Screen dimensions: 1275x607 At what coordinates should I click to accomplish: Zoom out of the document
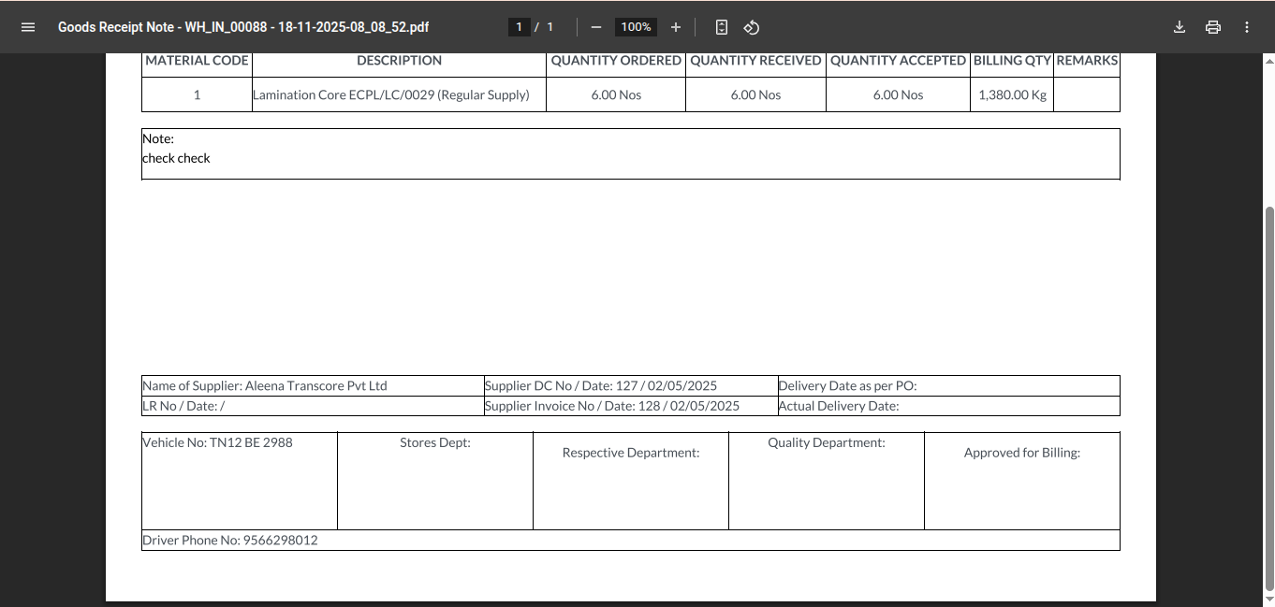coord(596,27)
